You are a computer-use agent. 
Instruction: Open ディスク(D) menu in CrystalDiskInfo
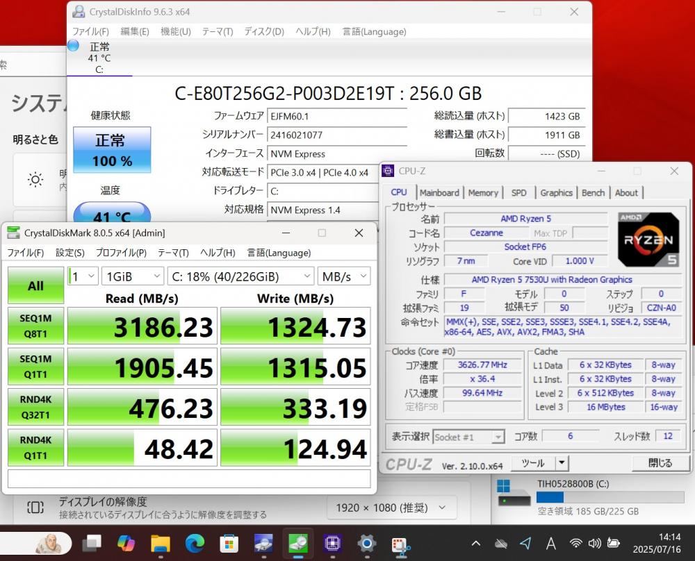264,31
